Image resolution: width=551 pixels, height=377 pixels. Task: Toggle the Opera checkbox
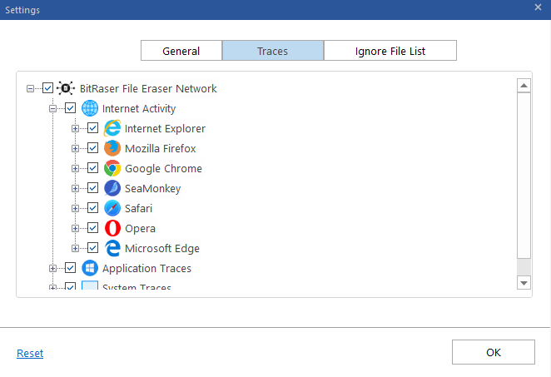[92, 228]
